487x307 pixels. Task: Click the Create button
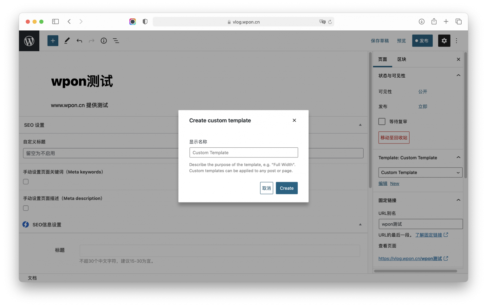click(287, 188)
